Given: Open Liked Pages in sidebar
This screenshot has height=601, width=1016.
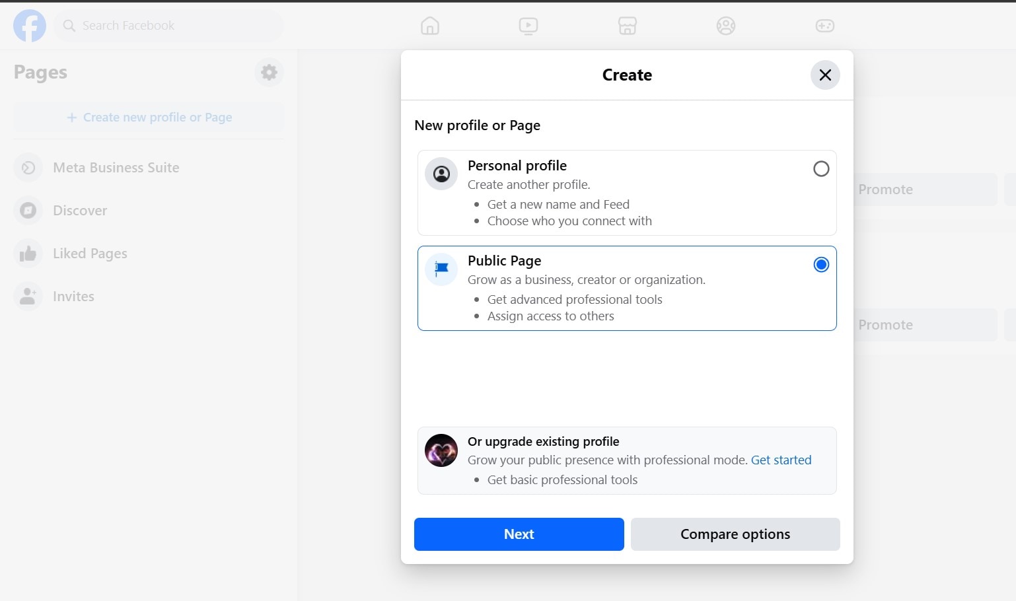Looking at the screenshot, I should 149,254.
